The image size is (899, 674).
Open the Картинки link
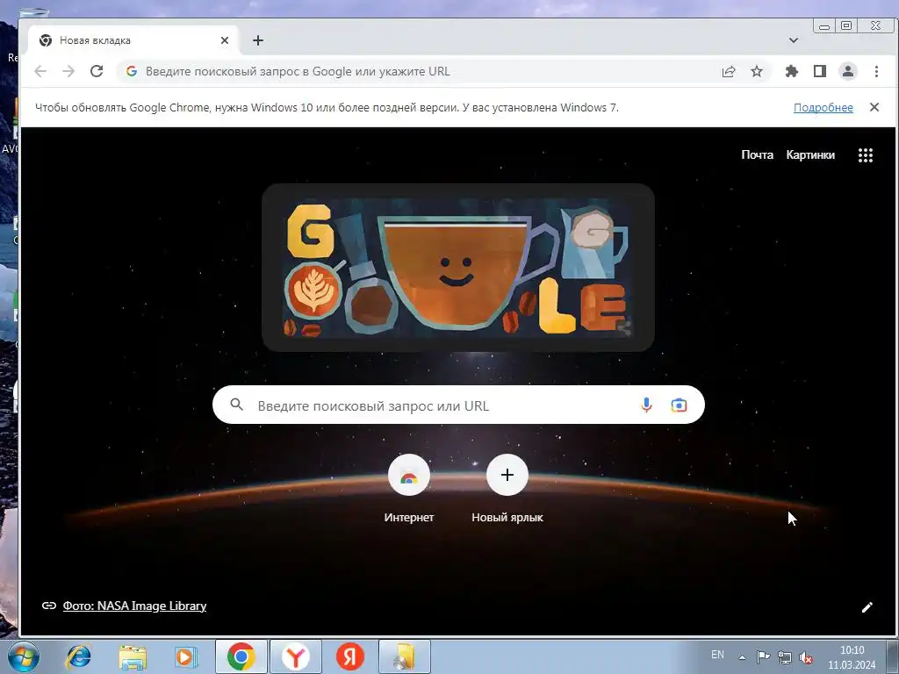tap(810, 154)
